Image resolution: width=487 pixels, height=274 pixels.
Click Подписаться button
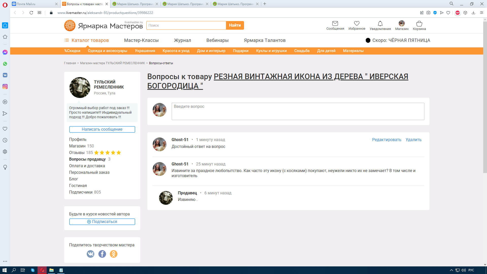pos(102,222)
